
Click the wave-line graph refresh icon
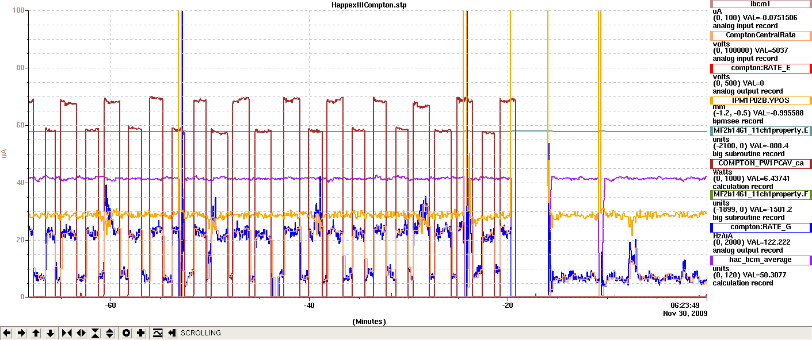click(x=158, y=333)
